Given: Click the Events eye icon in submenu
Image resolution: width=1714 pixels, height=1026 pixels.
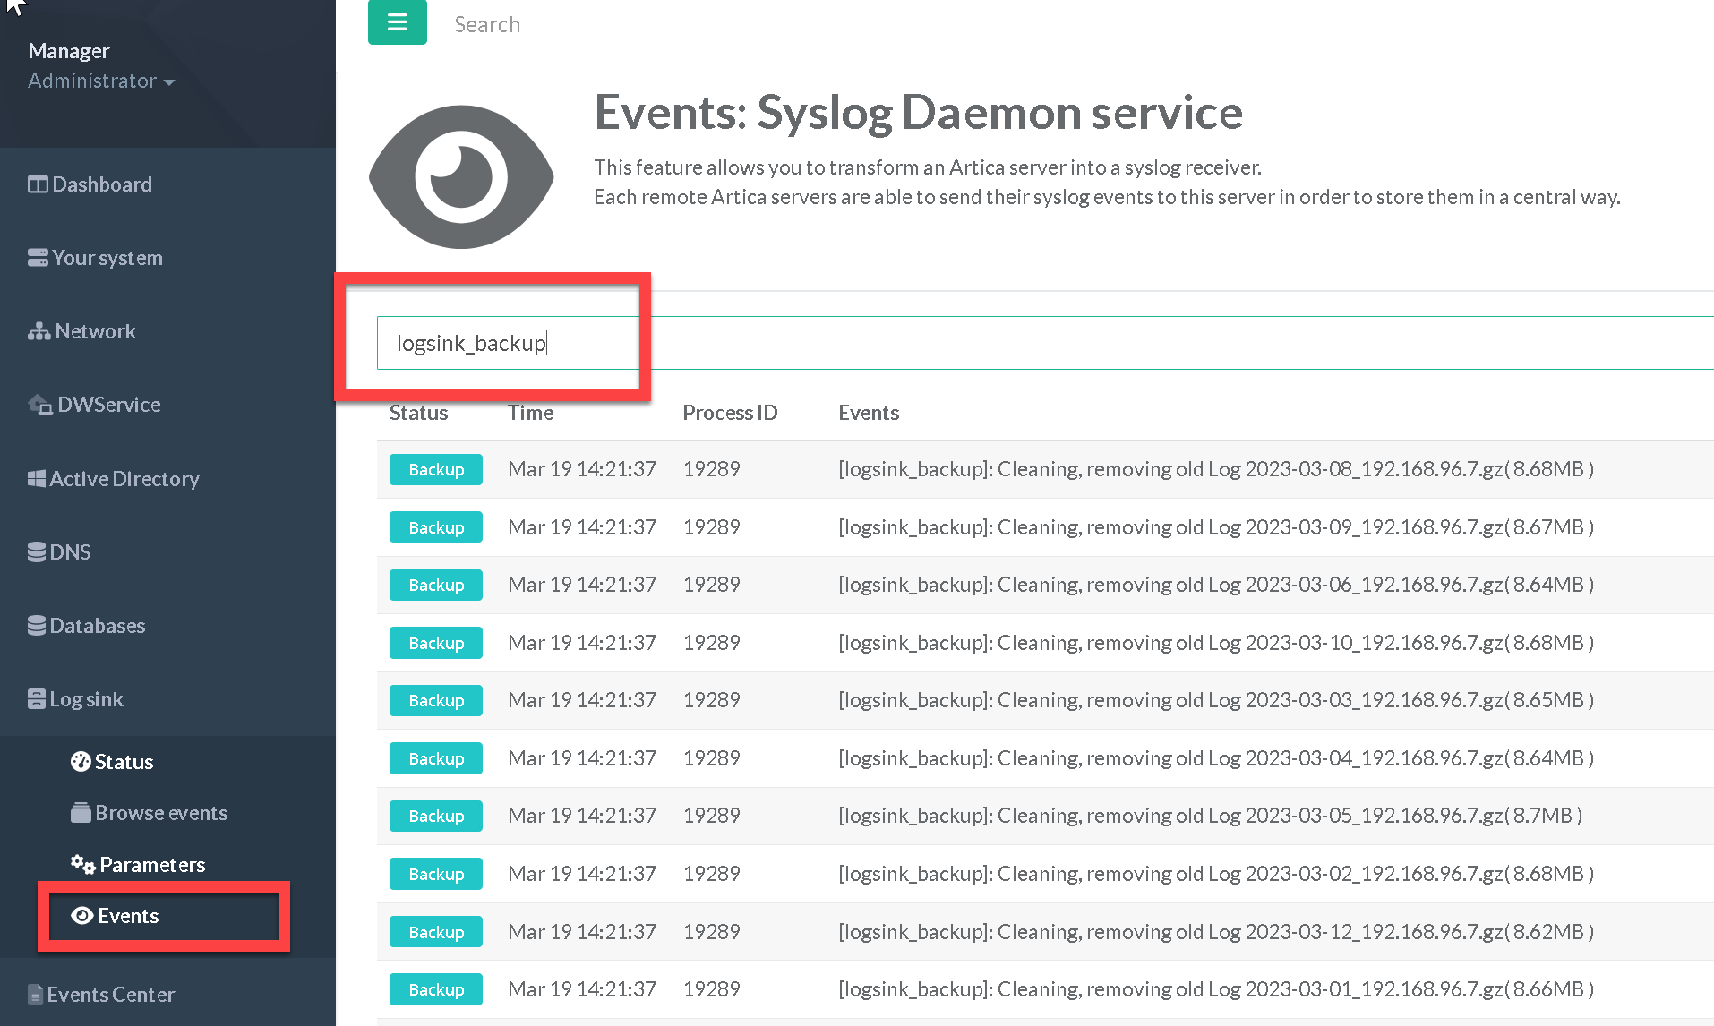Looking at the screenshot, I should [x=82, y=916].
